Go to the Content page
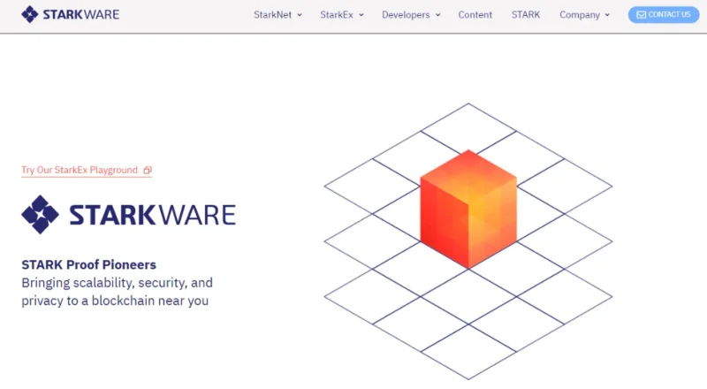Image resolution: width=707 pixels, height=389 pixels. (475, 15)
